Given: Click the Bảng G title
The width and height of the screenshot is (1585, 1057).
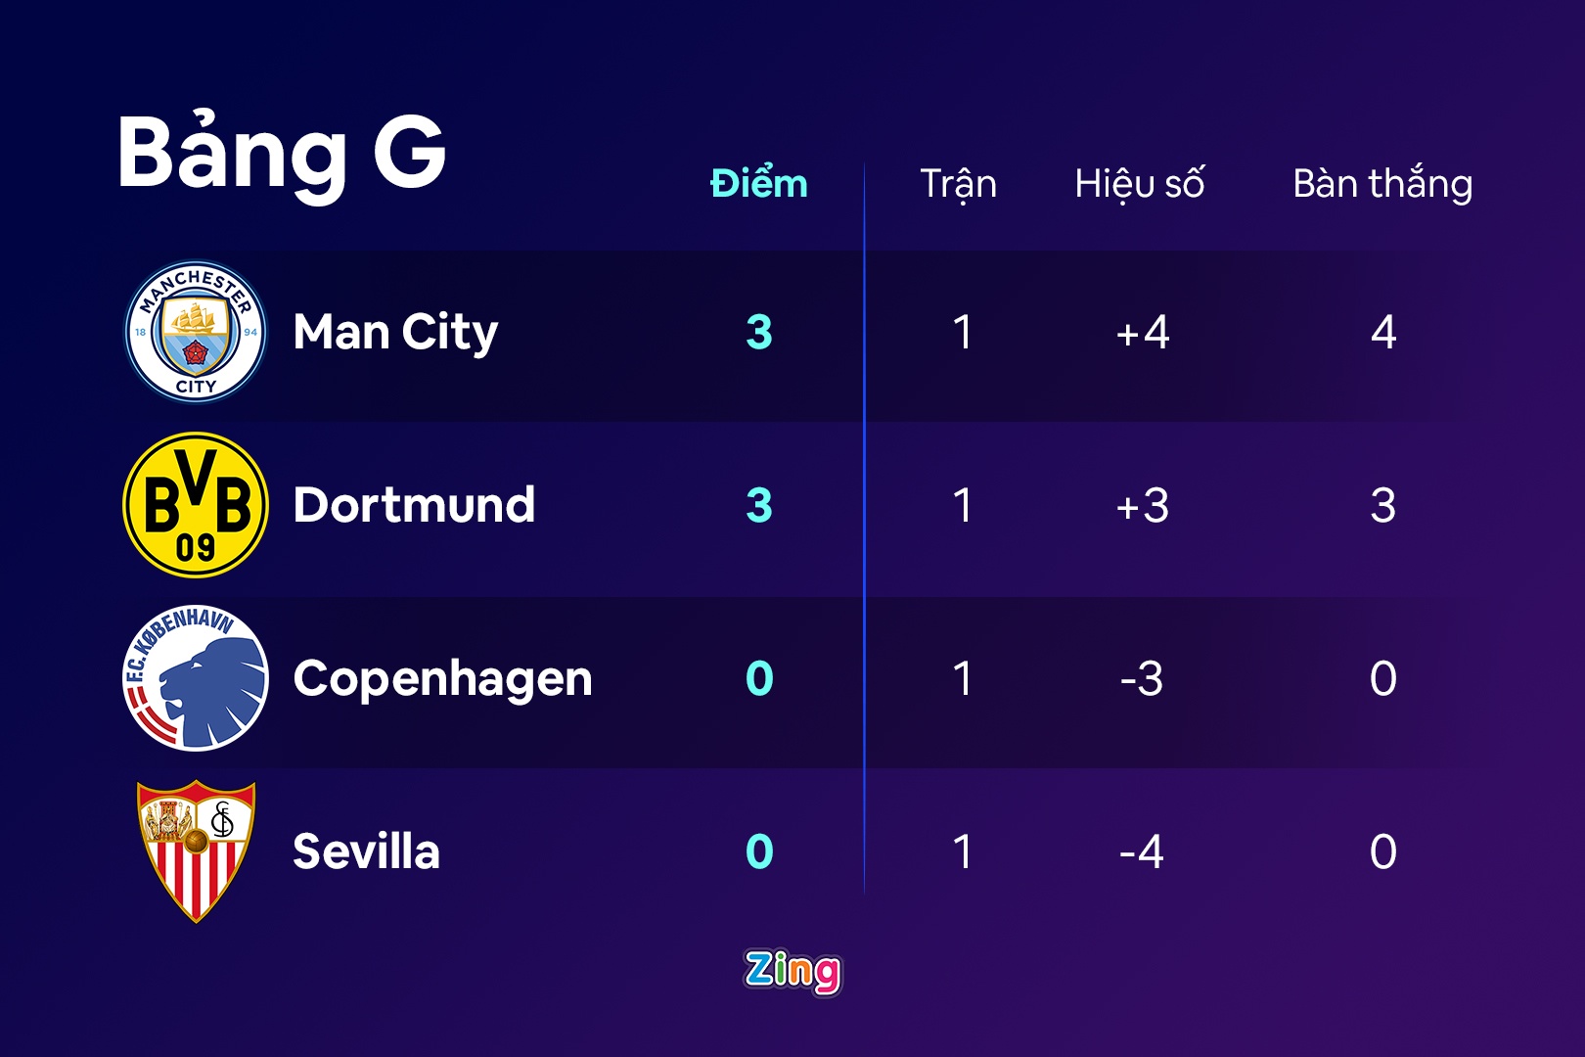Looking at the screenshot, I should click(x=282, y=153).
